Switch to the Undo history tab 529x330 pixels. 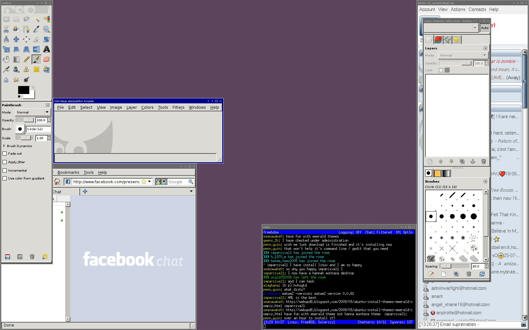[x=457, y=40]
